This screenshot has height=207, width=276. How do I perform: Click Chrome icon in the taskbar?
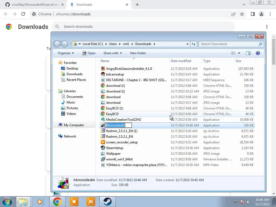tap(57, 202)
